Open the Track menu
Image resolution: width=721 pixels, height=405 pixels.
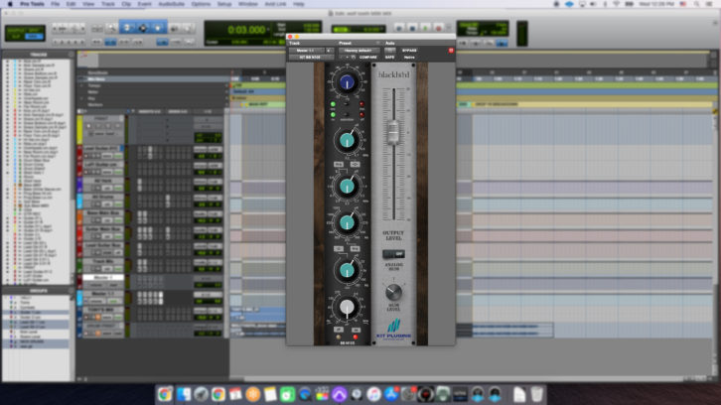108,4
